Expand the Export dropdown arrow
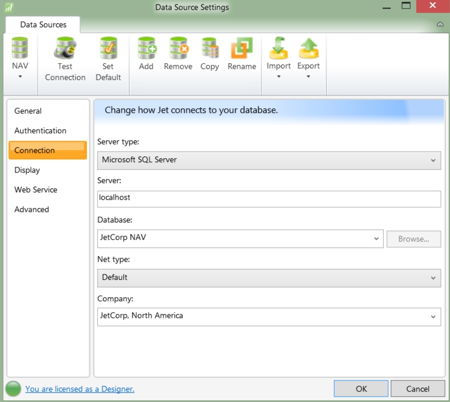This screenshot has width=450, height=402. tap(309, 76)
